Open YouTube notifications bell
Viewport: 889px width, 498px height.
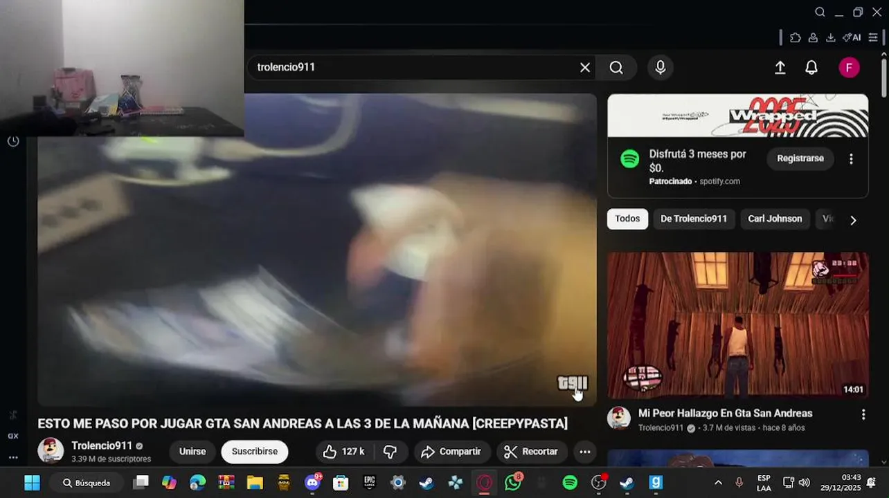click(811, 67)
